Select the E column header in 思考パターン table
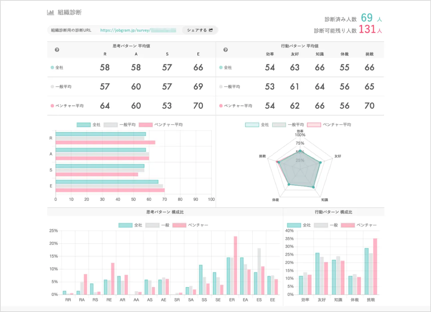The width and height of the screenshot is (431, 312). click(198, 54)
